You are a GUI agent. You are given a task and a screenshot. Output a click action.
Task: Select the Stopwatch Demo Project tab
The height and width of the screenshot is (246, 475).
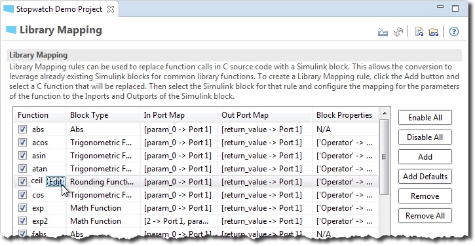pyautogui.click(x=60, y=9)
